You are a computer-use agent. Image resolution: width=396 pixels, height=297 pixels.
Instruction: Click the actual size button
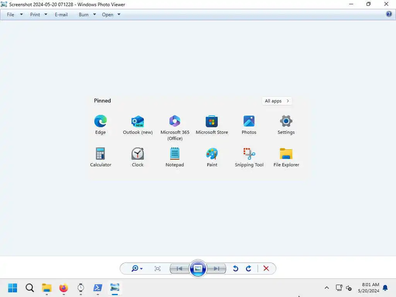(x=158, y=268)
